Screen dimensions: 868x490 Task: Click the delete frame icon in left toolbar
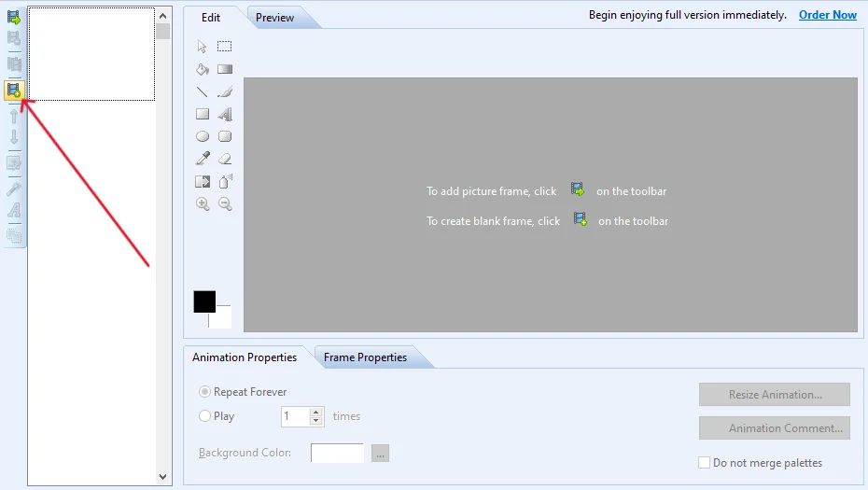(x=14, y=38)
